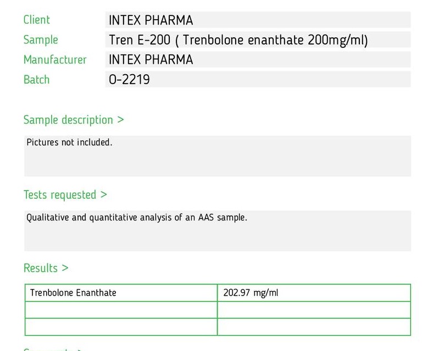Click the green Sample label

(x=41, y=40)
